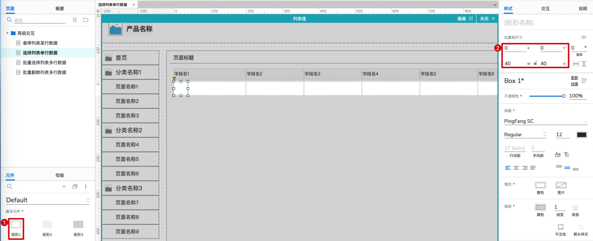Align text to top vertically
Viewport: 593px width, 241px height.
558,166
